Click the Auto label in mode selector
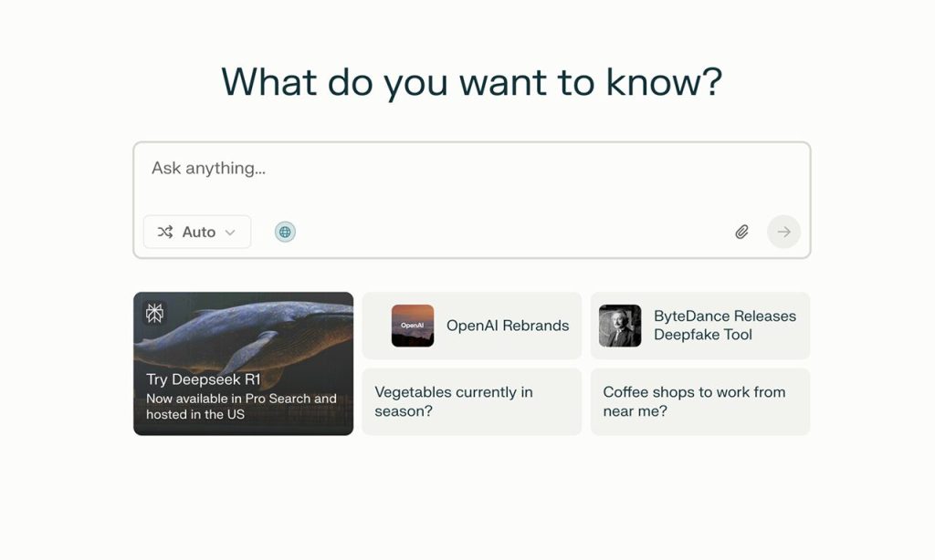The width and height of the screenshot is (935, 560). 198,232
